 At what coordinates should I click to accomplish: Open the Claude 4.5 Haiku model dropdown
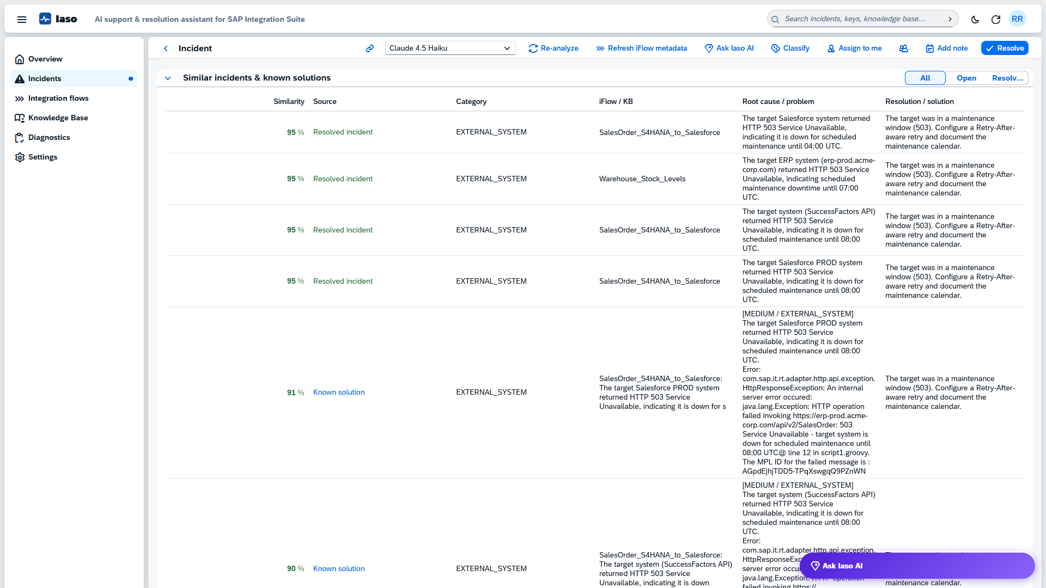[450, 48]
